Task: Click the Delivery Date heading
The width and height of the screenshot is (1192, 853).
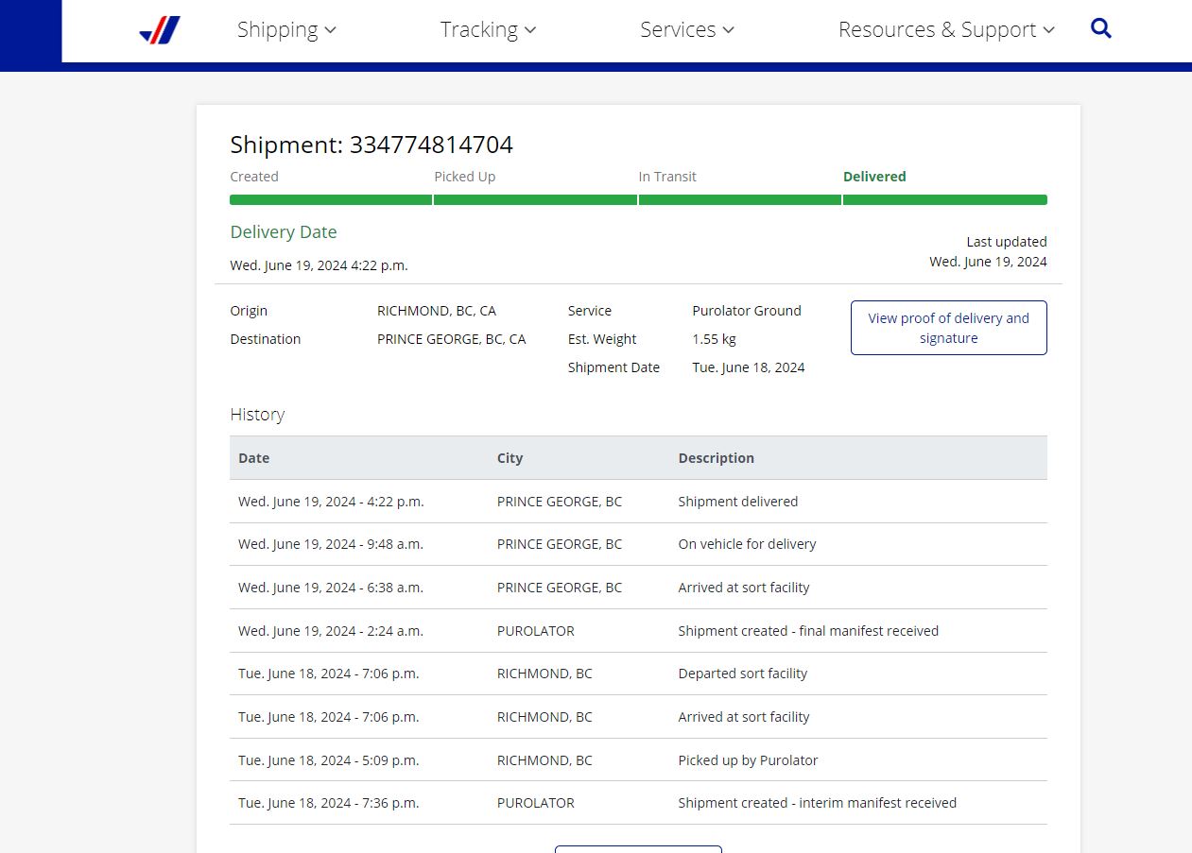Action: click(x=284, y=232)
